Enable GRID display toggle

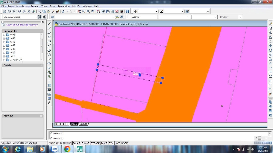[59, 143]
